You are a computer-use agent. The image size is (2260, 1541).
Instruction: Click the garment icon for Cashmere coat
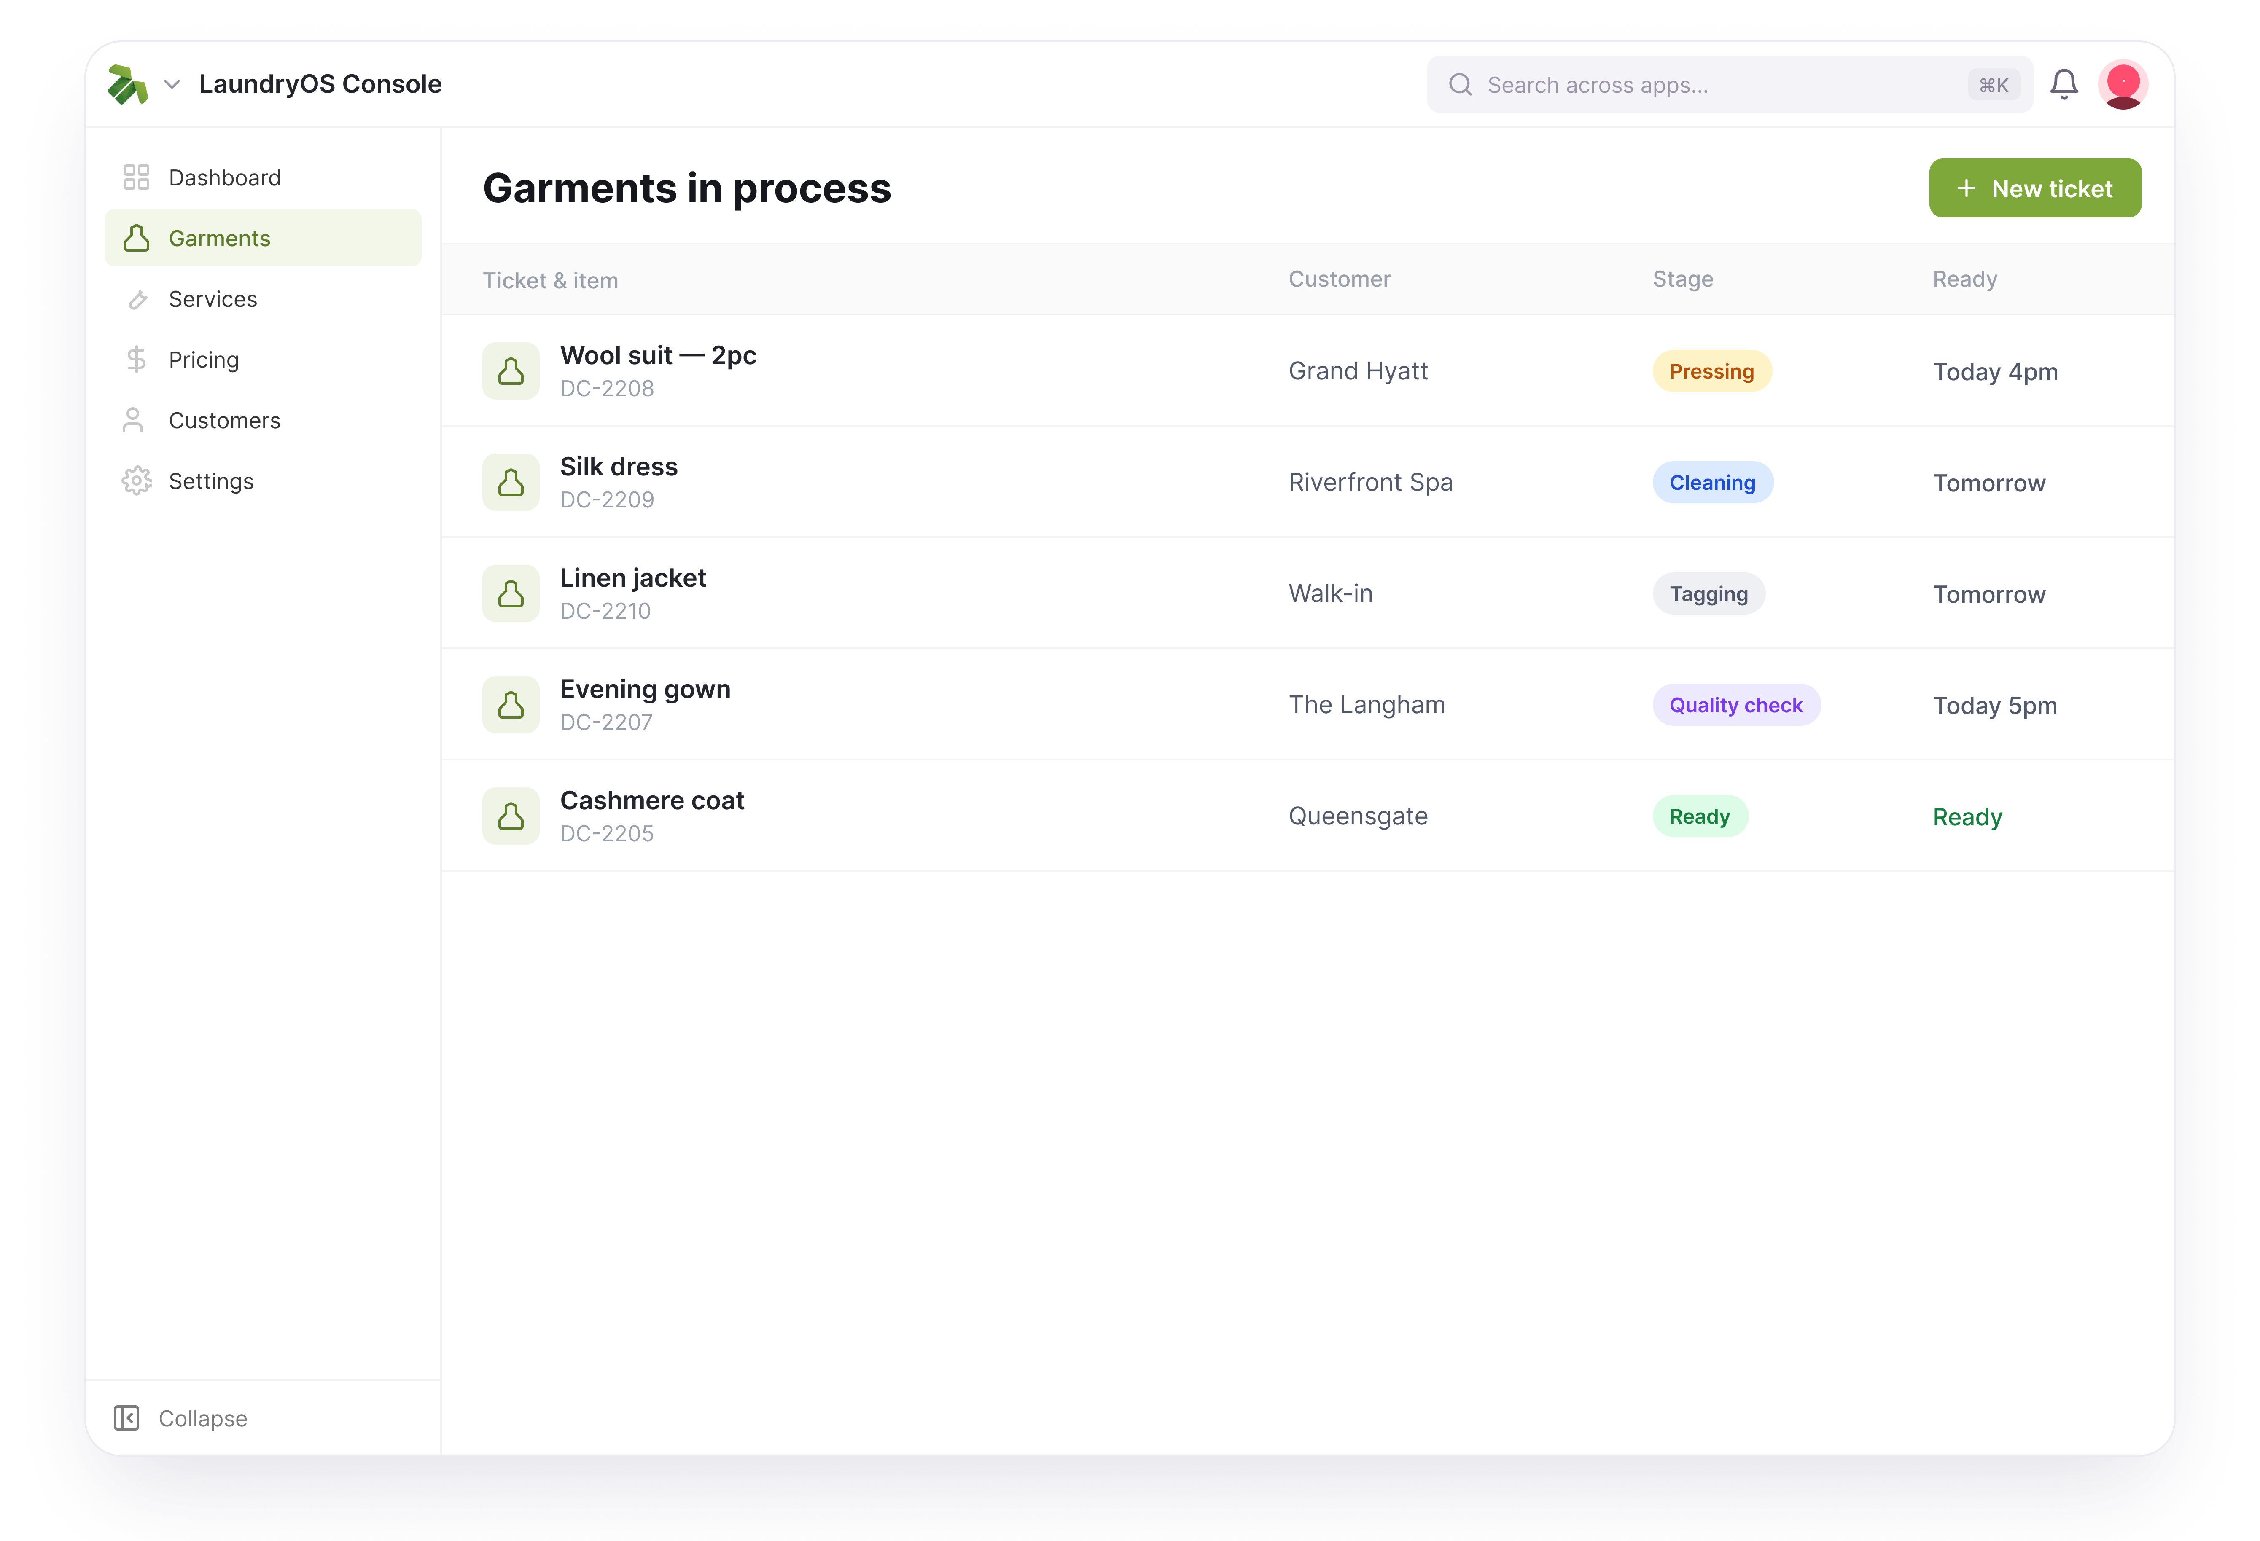(511, 816)
